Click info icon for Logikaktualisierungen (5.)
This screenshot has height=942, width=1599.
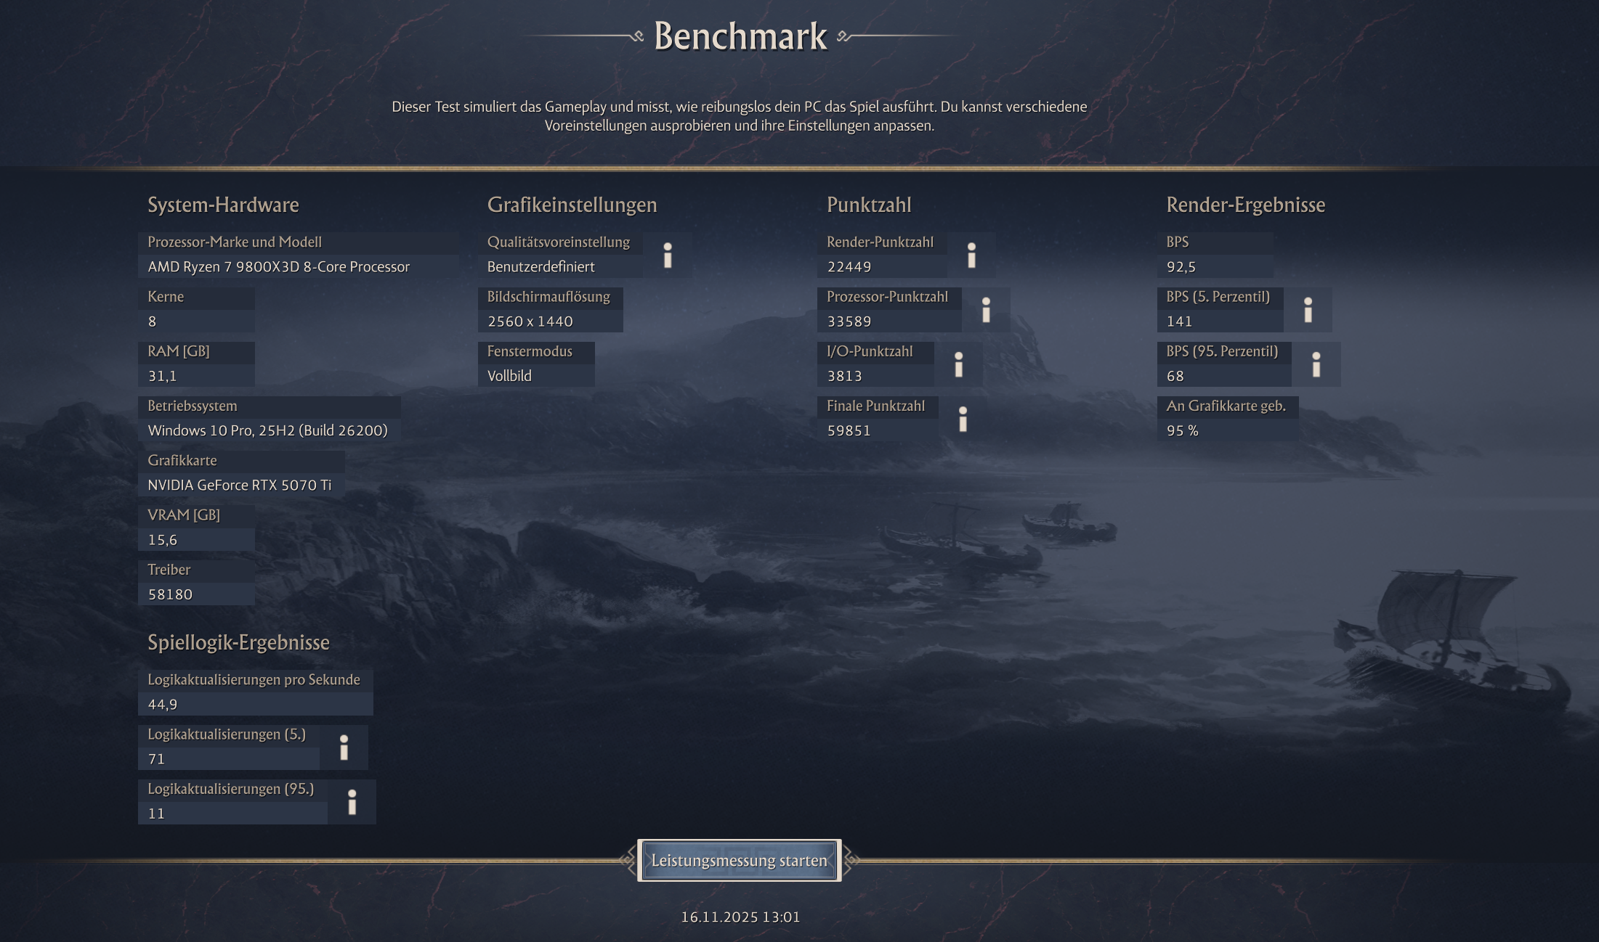tap(344, 748)
